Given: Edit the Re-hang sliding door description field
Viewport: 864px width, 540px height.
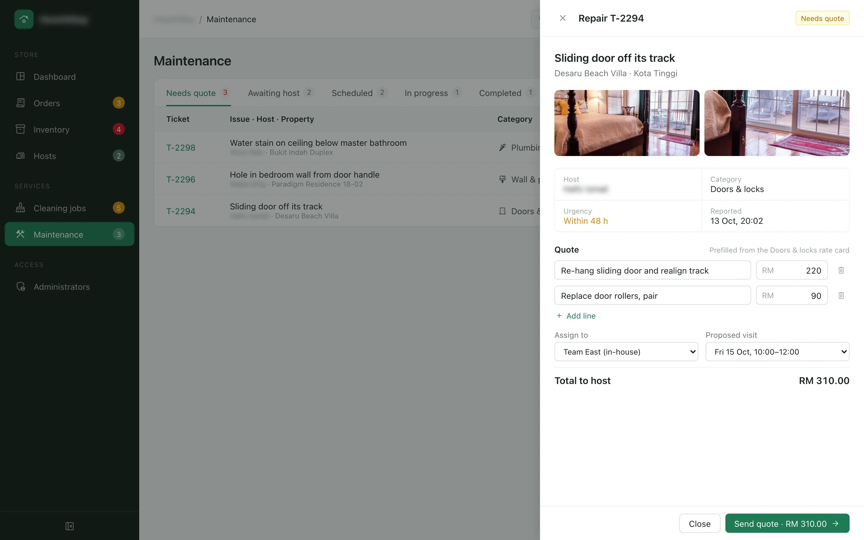Looking at the screenshot, I should 652,270.
